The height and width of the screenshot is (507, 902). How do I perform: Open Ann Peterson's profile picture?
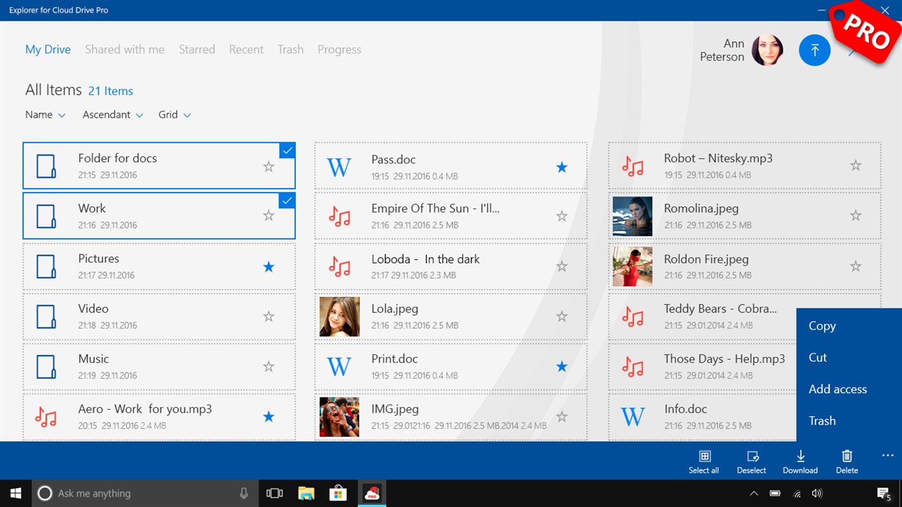769,50
